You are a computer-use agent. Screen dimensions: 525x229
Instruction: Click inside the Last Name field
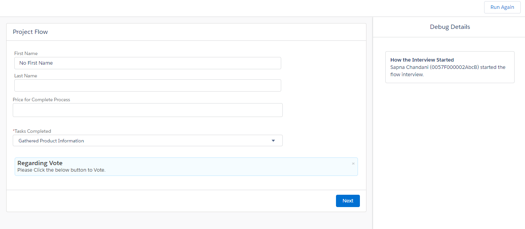pyautogui.click(x=147, y=85)
